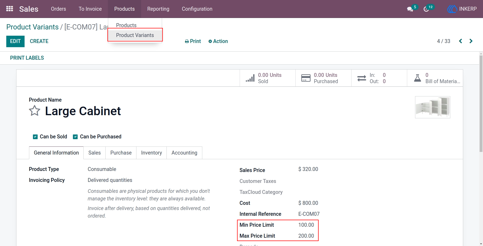The width and height of the screenshot is (483, 246).
Task: Switch to the Purchase tab
Action: 121,153
